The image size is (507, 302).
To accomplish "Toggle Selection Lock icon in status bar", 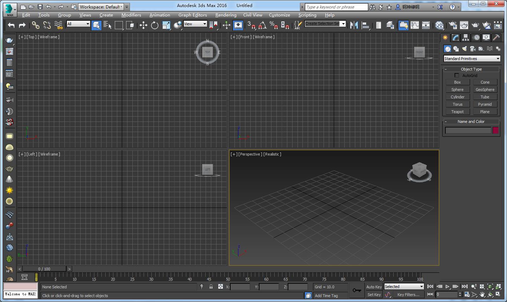I will click(x=211, y=287).
